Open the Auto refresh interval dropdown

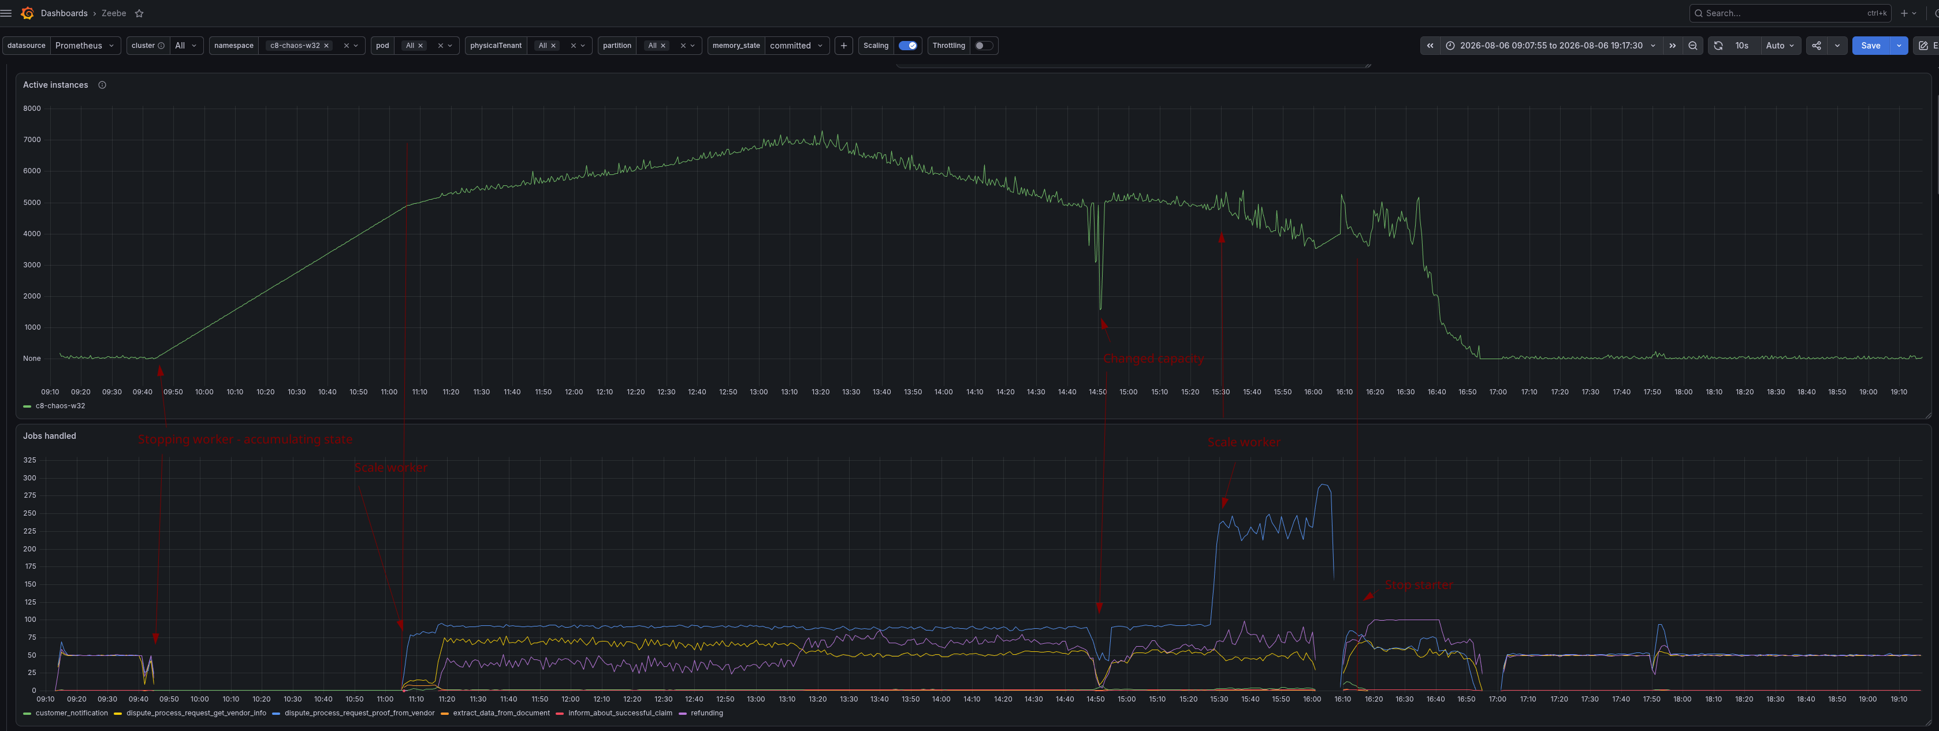(1780, 46)
